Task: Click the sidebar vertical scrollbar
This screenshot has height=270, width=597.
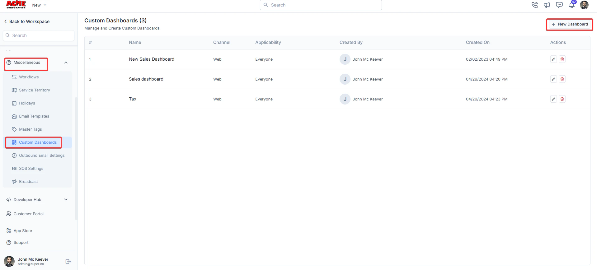Action: 76,159
